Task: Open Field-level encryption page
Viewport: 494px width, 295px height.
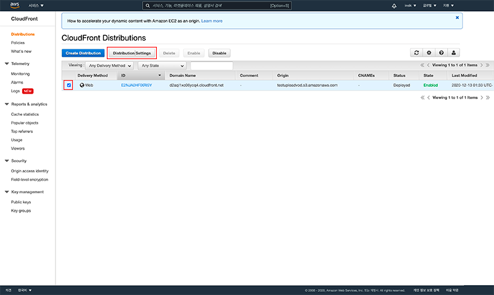Action: [x=30, y=179]
